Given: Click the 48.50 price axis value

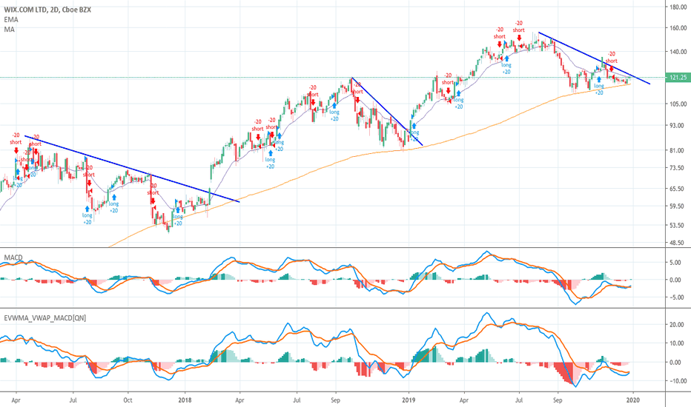Looking at the screenshot, I should pyautogui.click(x=678, y=243).
